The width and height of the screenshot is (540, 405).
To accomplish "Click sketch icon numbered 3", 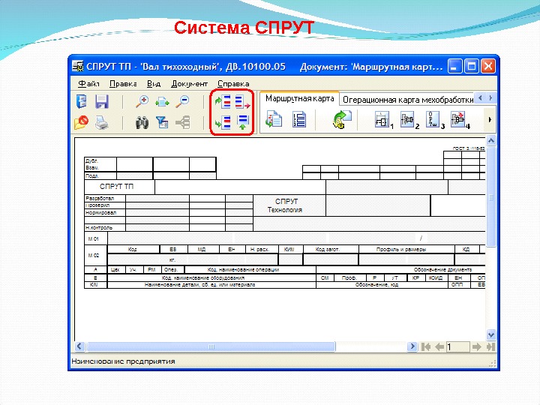I will pos(435,120).
